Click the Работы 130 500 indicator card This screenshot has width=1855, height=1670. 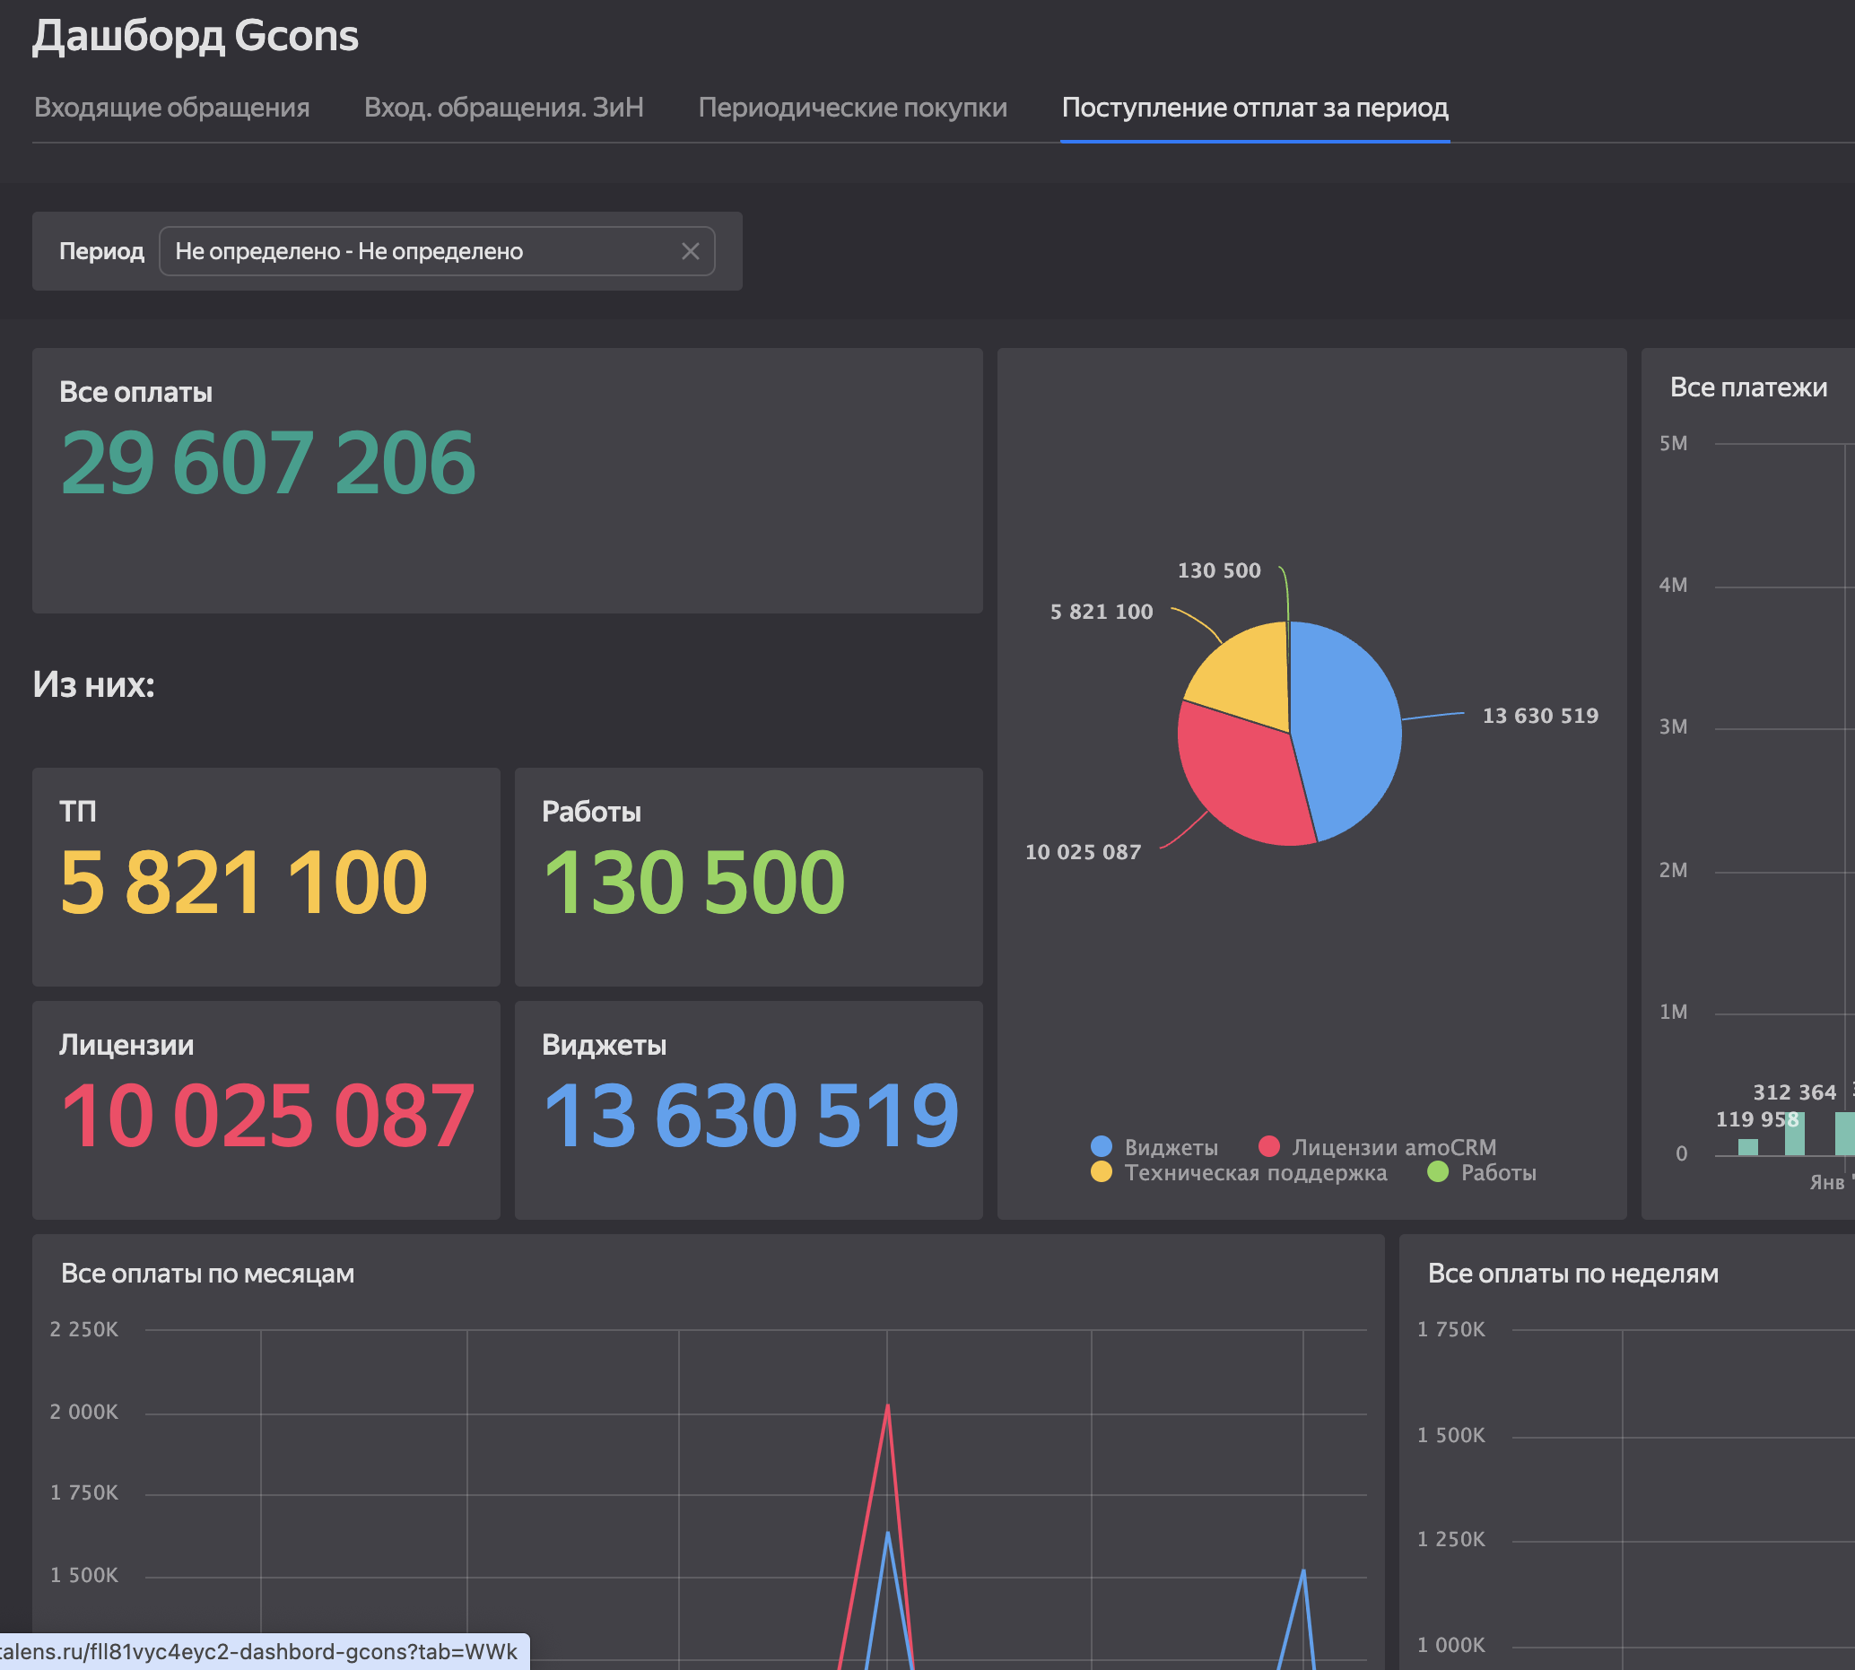click(x=694, y=881)
